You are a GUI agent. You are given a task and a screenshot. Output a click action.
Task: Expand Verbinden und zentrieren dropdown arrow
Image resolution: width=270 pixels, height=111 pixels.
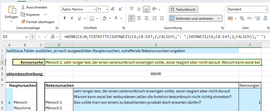tap(219, 18)
